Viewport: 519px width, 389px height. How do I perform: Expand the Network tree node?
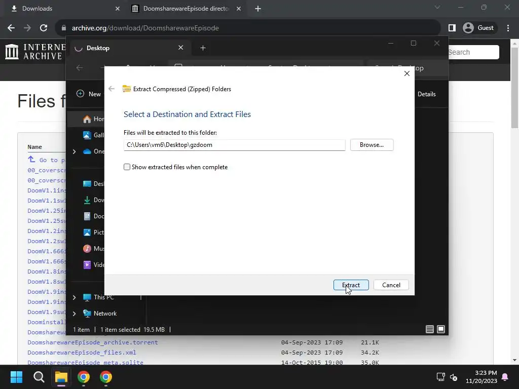(75, 314)
